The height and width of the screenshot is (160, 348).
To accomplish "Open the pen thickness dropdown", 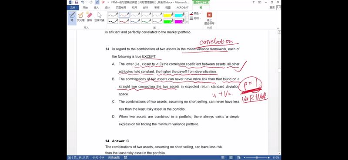I will pyautogui.click(x=195, y=18).
